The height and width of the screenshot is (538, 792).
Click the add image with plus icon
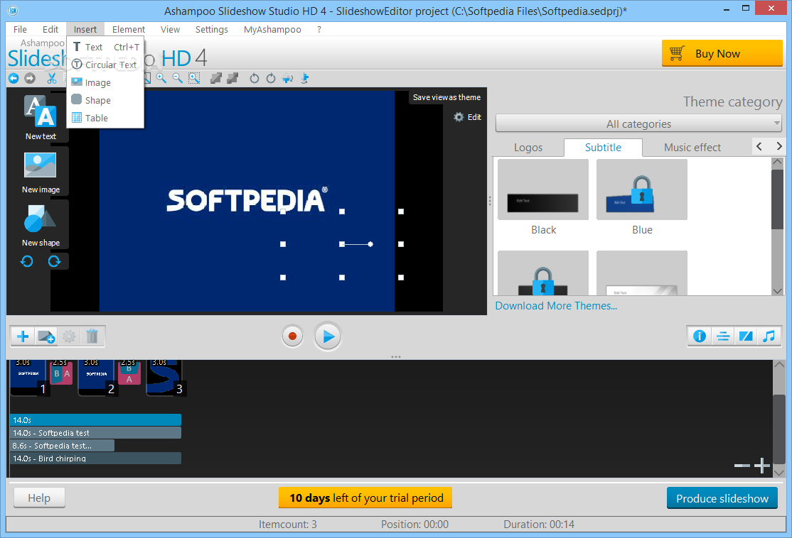46,336
